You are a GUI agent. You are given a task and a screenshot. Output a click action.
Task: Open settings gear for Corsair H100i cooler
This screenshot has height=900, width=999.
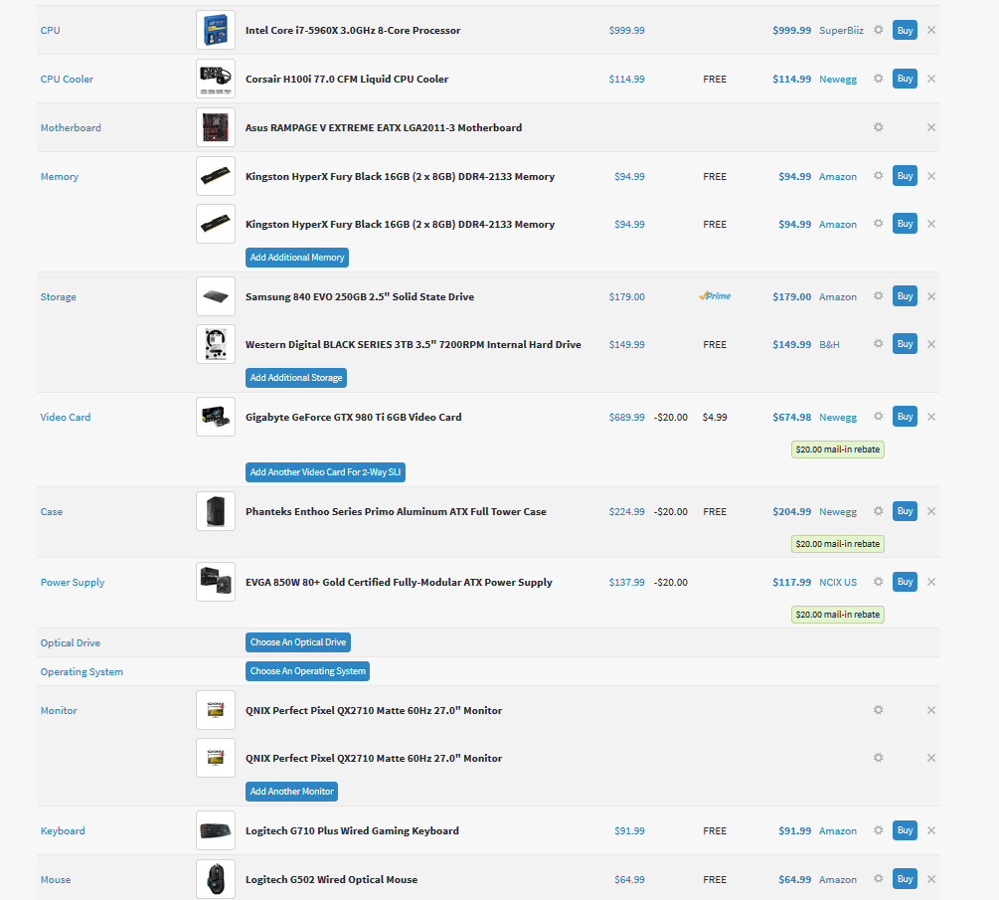[x=878, y=79]
